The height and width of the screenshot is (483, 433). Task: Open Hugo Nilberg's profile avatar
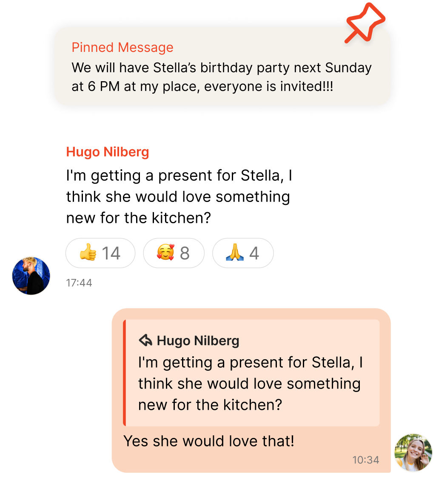click(31, 276)
